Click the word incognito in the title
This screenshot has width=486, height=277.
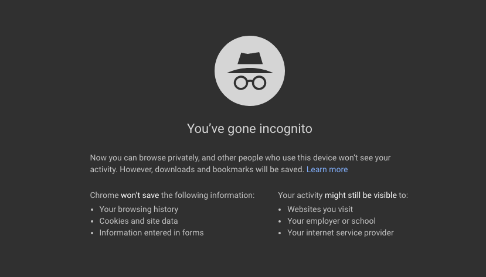(x=286, y=129)
